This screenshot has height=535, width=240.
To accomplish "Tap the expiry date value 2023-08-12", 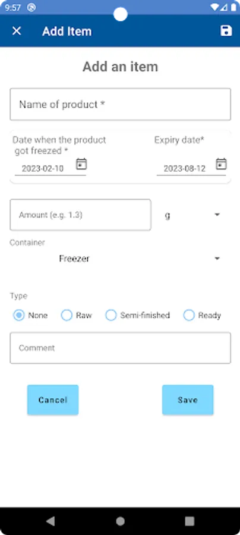I will 184,169.
